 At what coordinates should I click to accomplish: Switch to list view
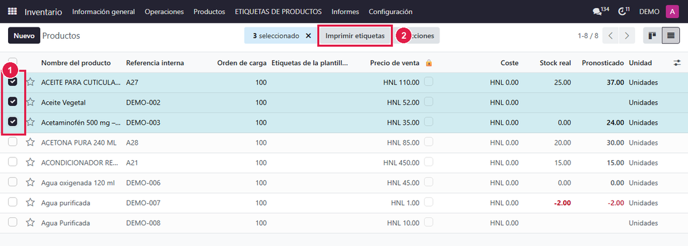click(x=670, y=36)
